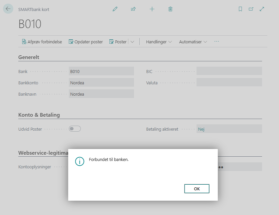Expand the Automatiser dropdown menu
Screen dimensions: 279x215
point(193,42)
